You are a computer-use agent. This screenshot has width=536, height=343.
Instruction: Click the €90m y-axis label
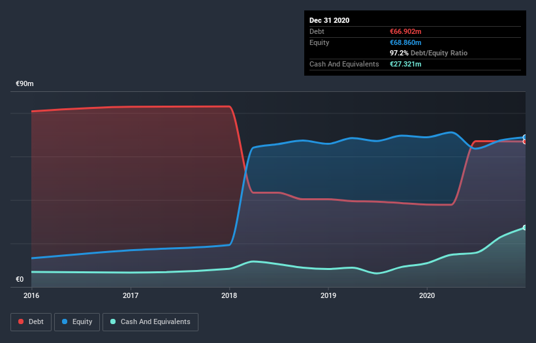[x=25, y=84]
